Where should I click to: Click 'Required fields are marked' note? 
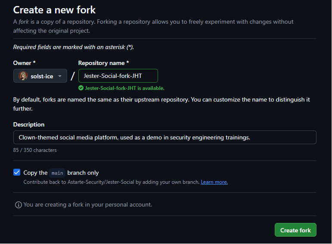pos(74,47)
